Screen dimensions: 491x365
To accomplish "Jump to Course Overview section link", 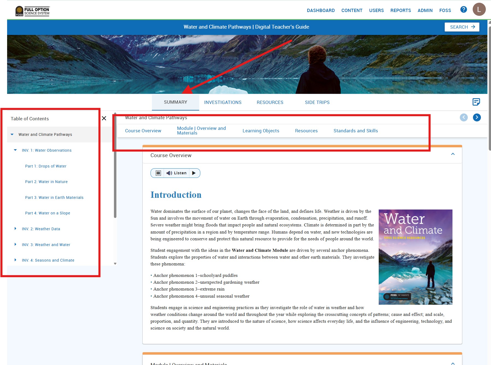I will click(143, 131).
